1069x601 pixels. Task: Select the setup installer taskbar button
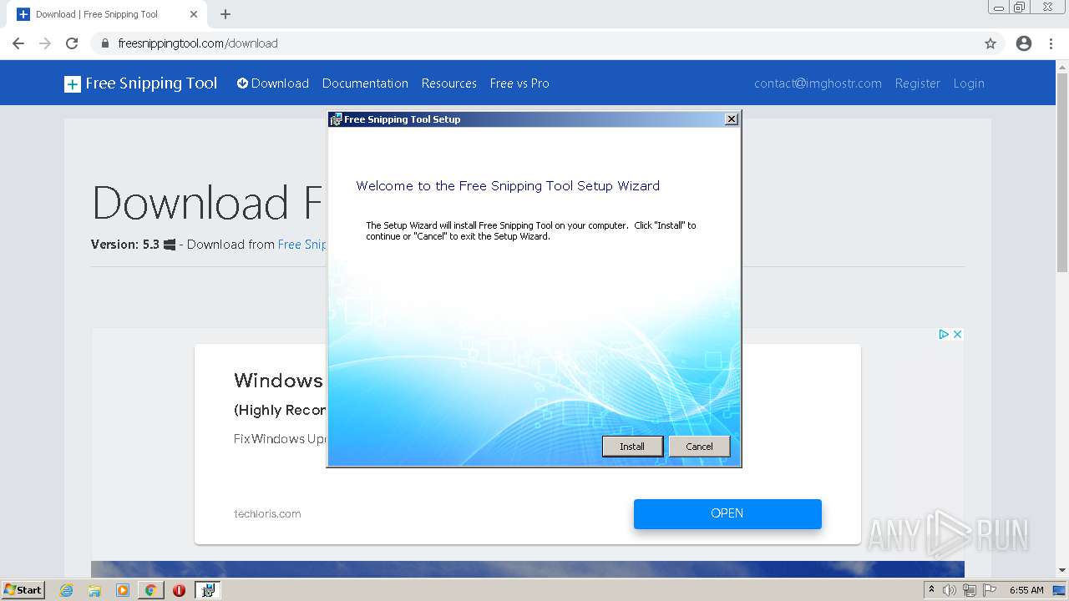point(208,590)
